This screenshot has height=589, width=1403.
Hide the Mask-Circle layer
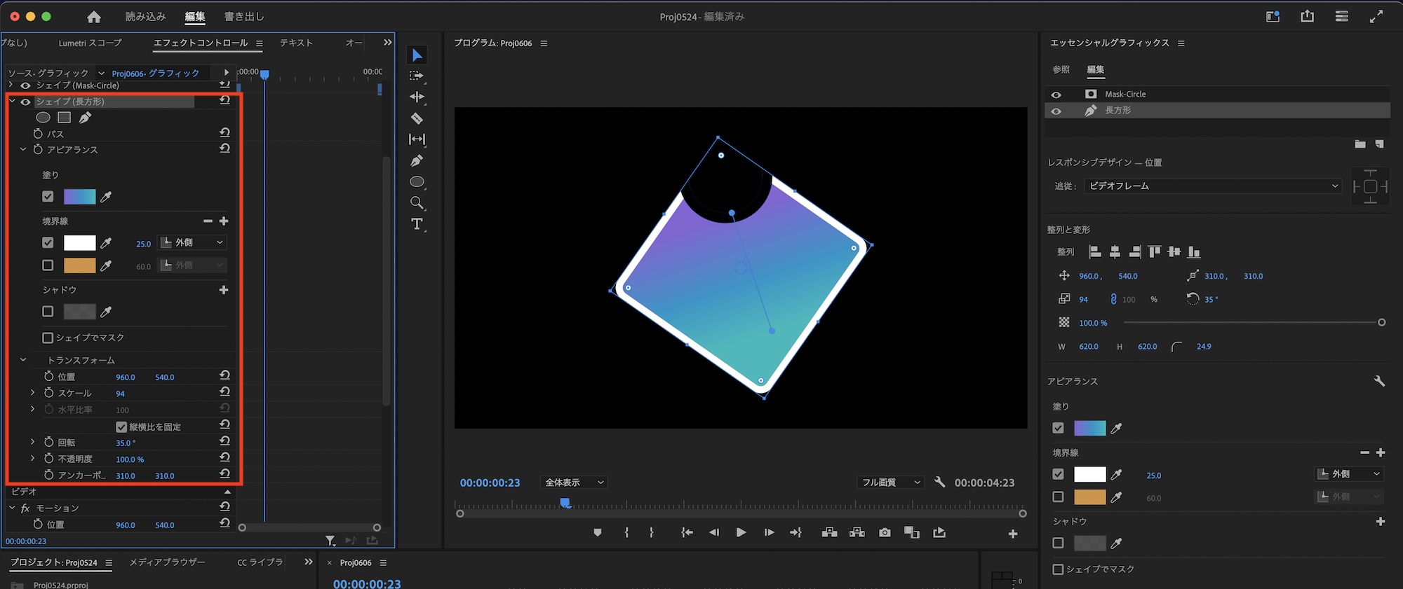1056,95
